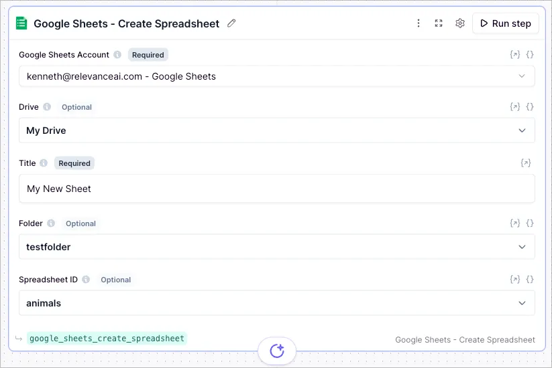Insert variable for Drive field
Image resolution: width=552 pixels, height=368 pixels.
514,107
